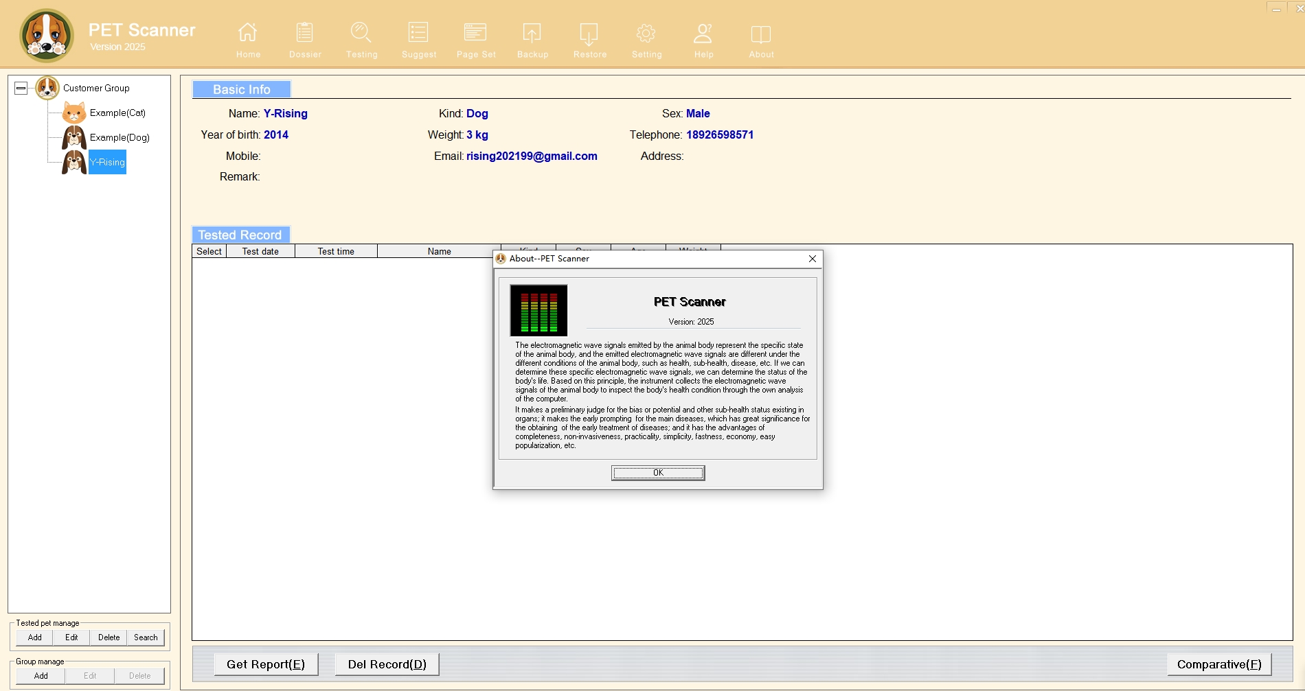Click the About dialog title bar icon
Viewport: 1305px width, 691px height.
pos(501,259)
